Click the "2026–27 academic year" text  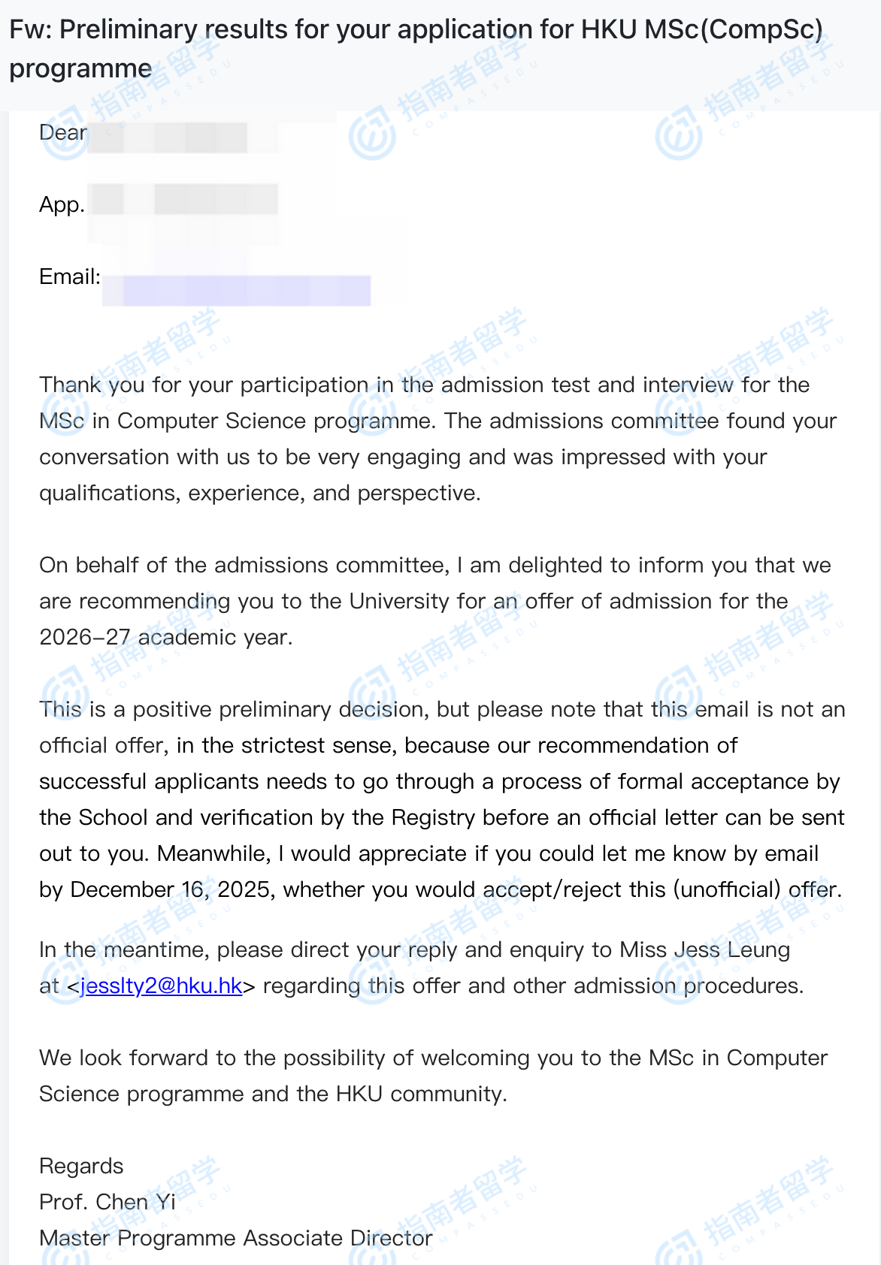pyautogui.click(x=165, y=637)
